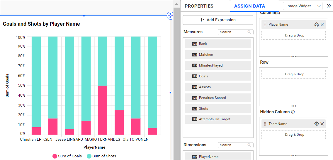Click drag handle on TeamName hidden column
Viewport: 333px width, 160px height.
[x=265, y=124]
